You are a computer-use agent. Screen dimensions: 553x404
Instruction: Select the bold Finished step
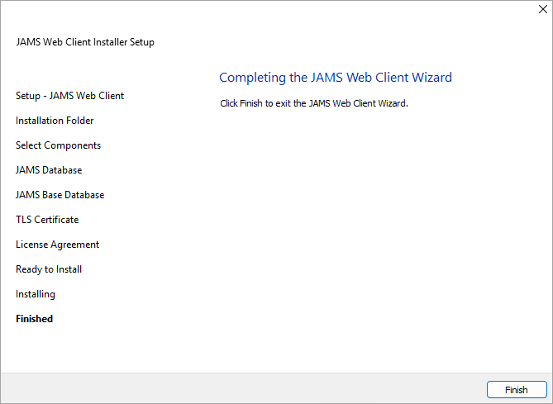tap(34, 319)
